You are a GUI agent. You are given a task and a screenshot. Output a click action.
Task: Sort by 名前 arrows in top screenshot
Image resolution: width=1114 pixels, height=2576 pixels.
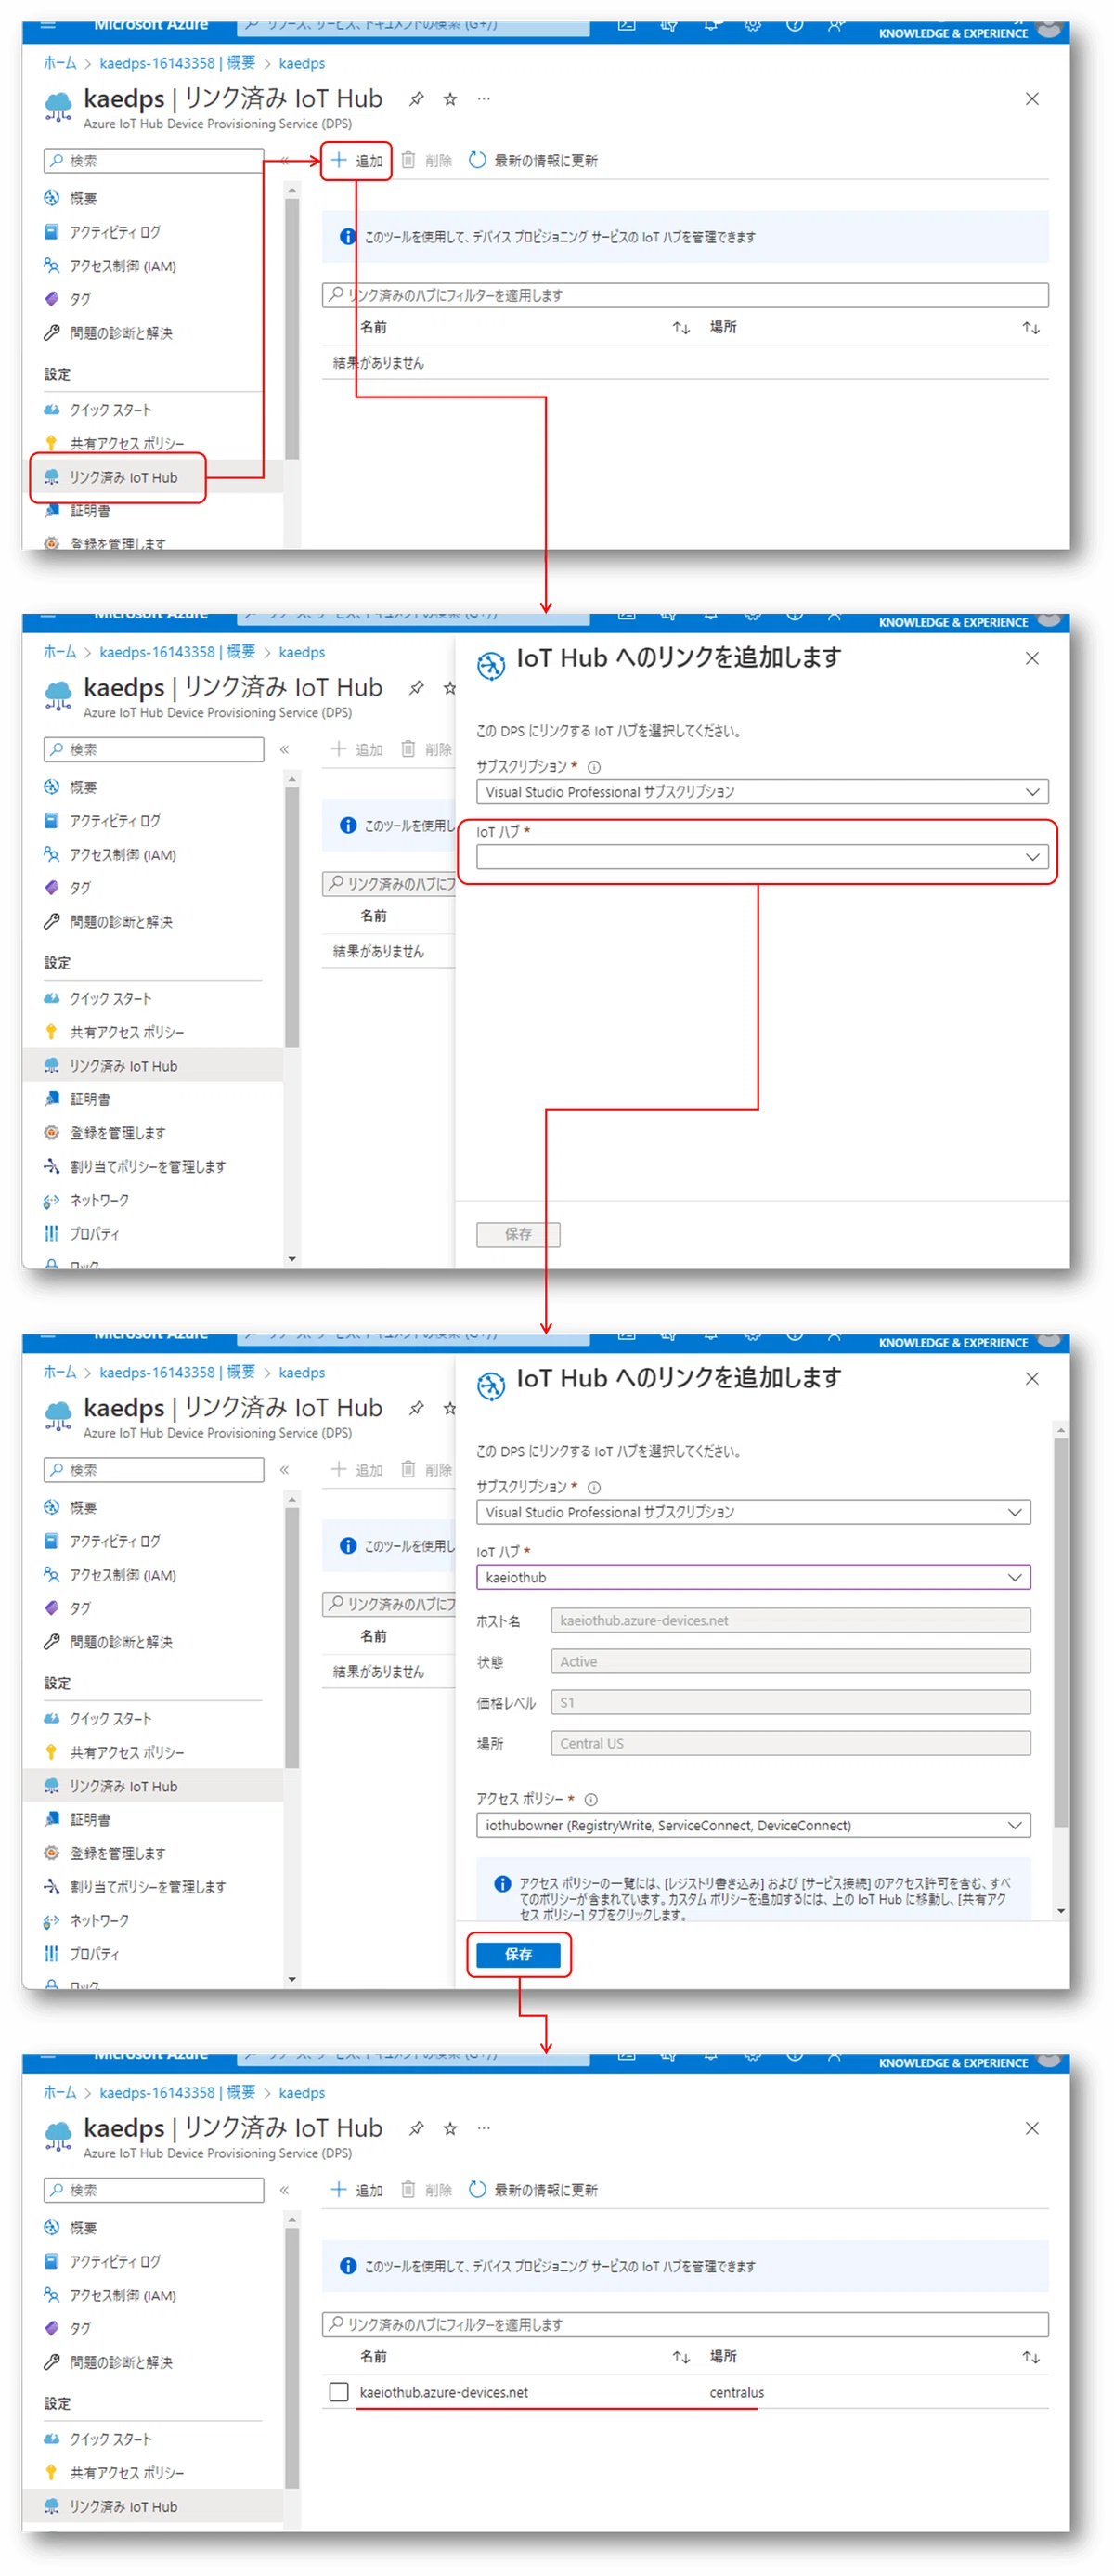pyautogui.click(x=681, y=328)
